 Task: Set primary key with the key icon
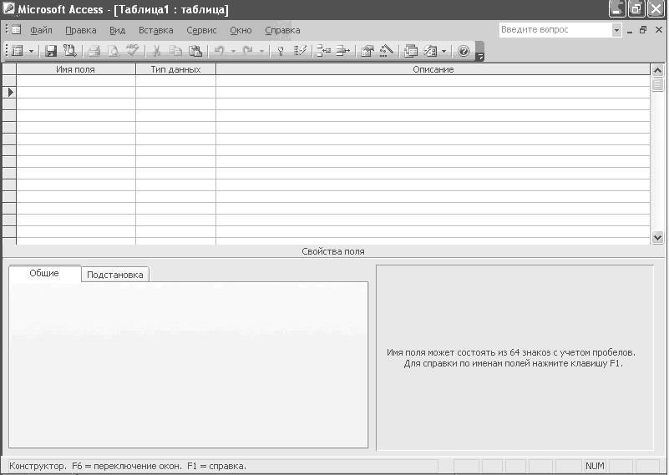(x=281, y=51)
